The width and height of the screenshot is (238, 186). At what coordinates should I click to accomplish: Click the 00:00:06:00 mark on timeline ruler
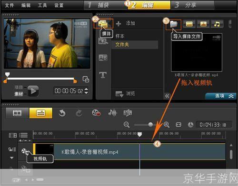coord(169,133)
